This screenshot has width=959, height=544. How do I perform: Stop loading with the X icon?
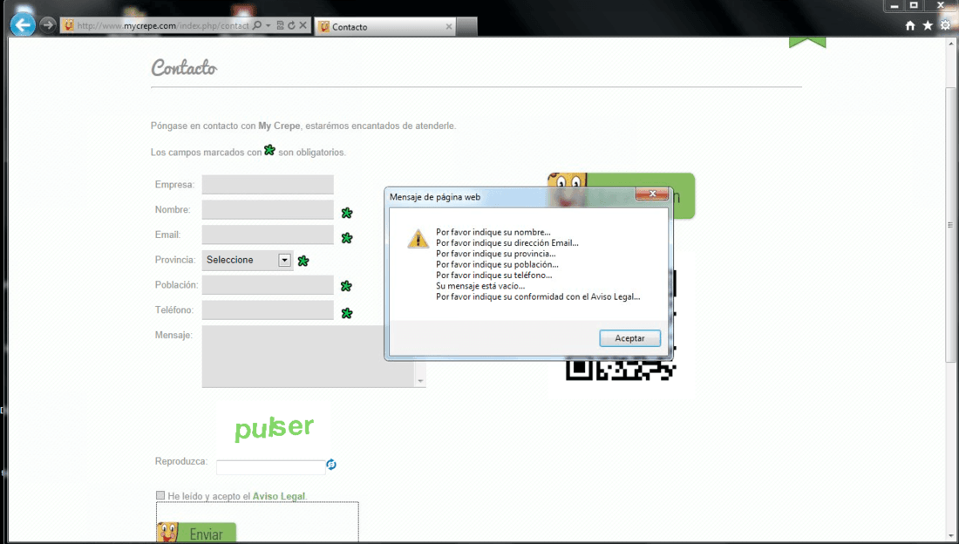coord(303,25)
